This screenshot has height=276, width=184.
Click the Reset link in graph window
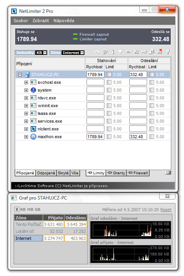coord(166,210)
